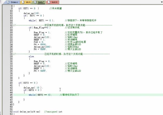Click 'if( Run_Flag==0 )' condition

click(40, 28)
